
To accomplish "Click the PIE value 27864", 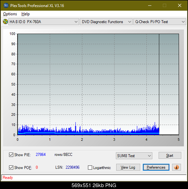I will click(41, 154).
